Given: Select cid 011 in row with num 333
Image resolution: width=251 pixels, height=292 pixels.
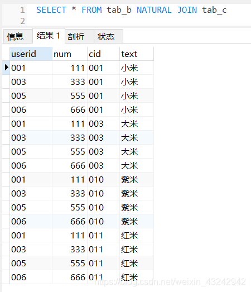Looking at the screenshot, I should point(103,250).
